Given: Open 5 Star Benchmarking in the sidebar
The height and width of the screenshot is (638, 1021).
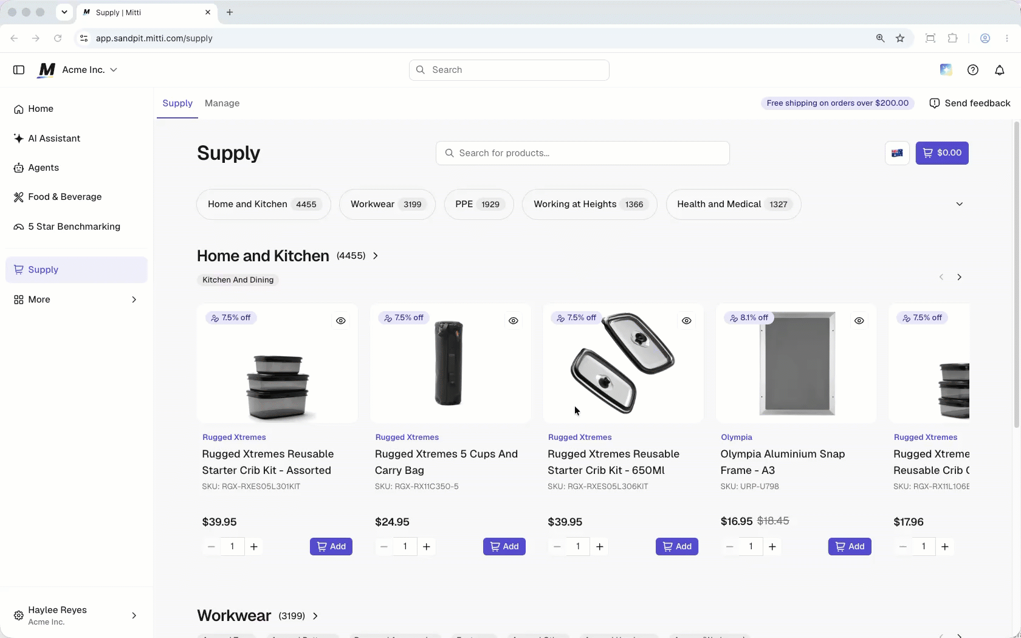Looking at the screenshot, I should click(x=77, y=227).
